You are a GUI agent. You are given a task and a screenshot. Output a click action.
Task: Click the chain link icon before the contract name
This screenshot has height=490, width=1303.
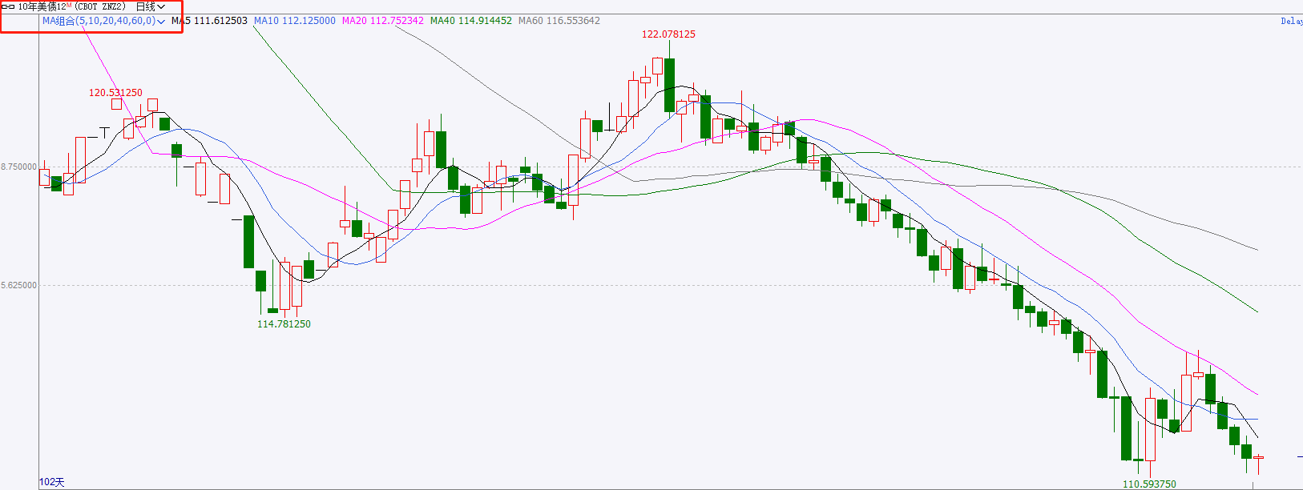8,6
